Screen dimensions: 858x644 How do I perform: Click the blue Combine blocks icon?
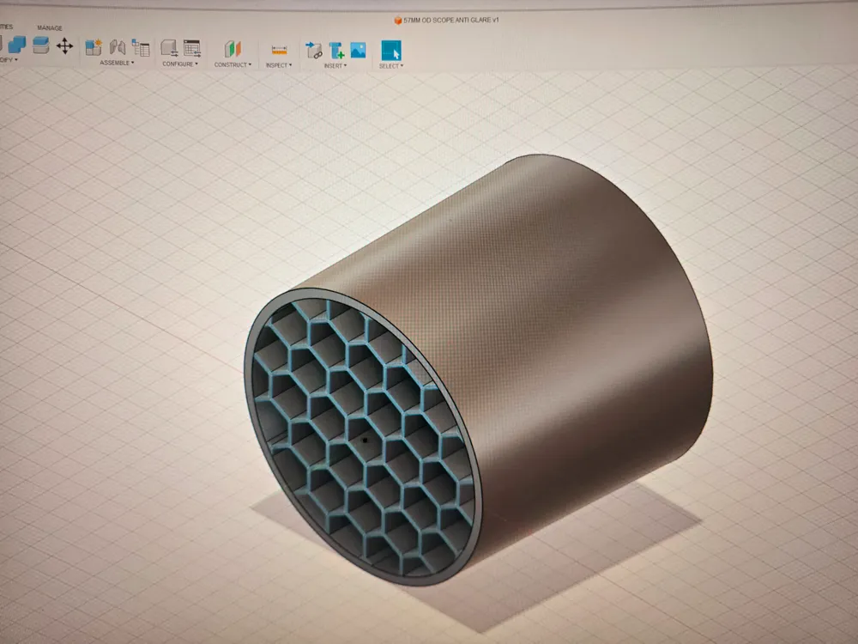pos(19,45)
